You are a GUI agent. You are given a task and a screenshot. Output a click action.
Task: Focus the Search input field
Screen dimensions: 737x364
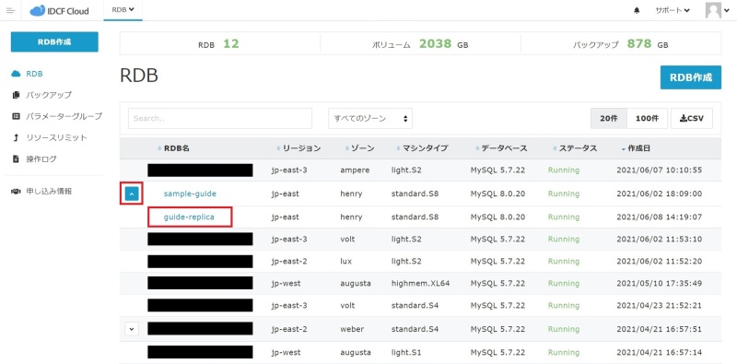tap(220, 119)
